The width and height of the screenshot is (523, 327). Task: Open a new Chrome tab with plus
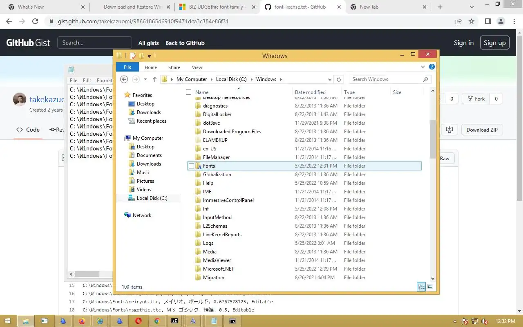point(440,7)
